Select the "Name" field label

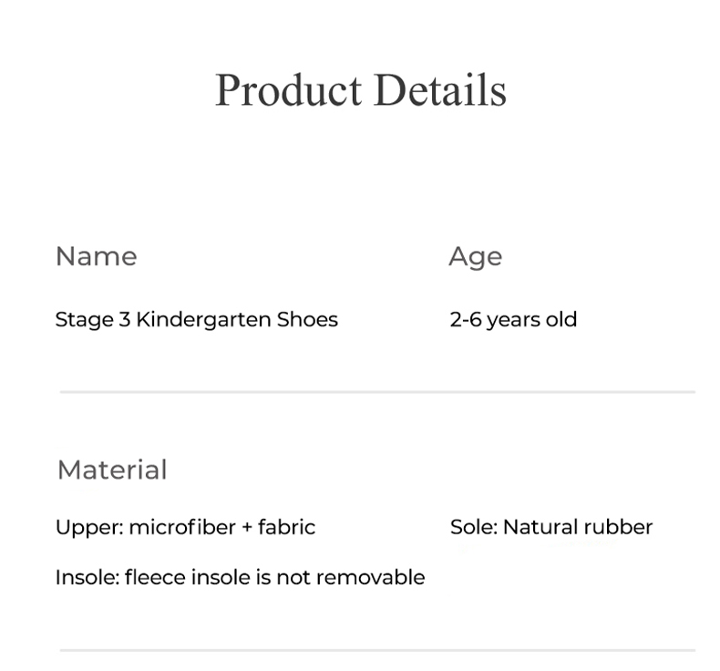click(x=96, y=256)
